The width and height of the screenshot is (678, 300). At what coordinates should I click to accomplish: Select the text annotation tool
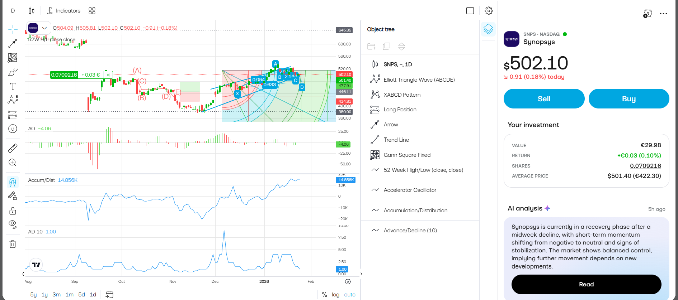tap(13, 86)
